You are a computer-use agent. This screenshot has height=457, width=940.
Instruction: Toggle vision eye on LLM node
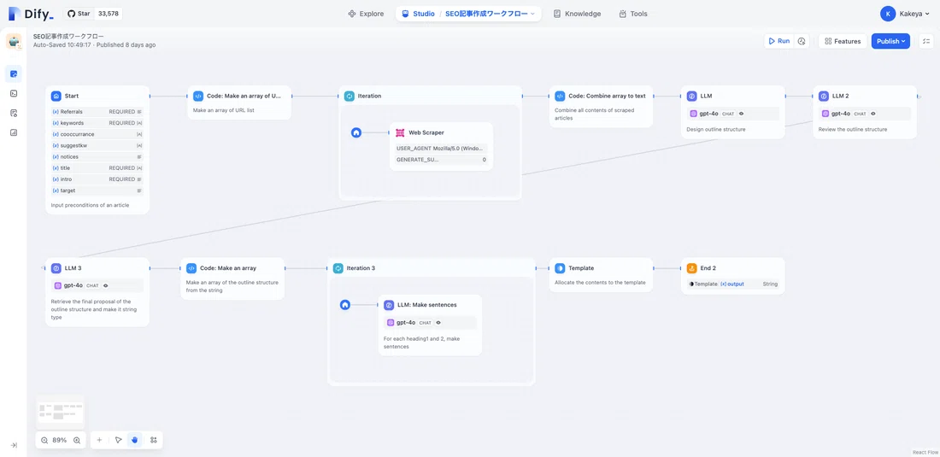[x=742, y=114]
